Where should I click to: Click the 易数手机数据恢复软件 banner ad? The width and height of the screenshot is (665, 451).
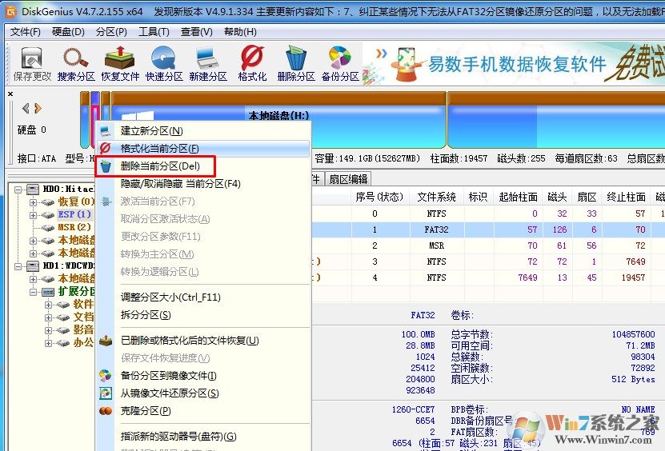tap(512, 64)
